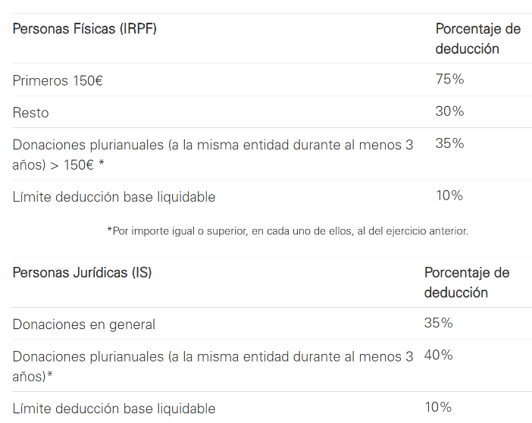This screenshot has width=532, height=423.
Task: Click the 35% value for 'Donaciones en general'
Action: click(x=438, y=323)
